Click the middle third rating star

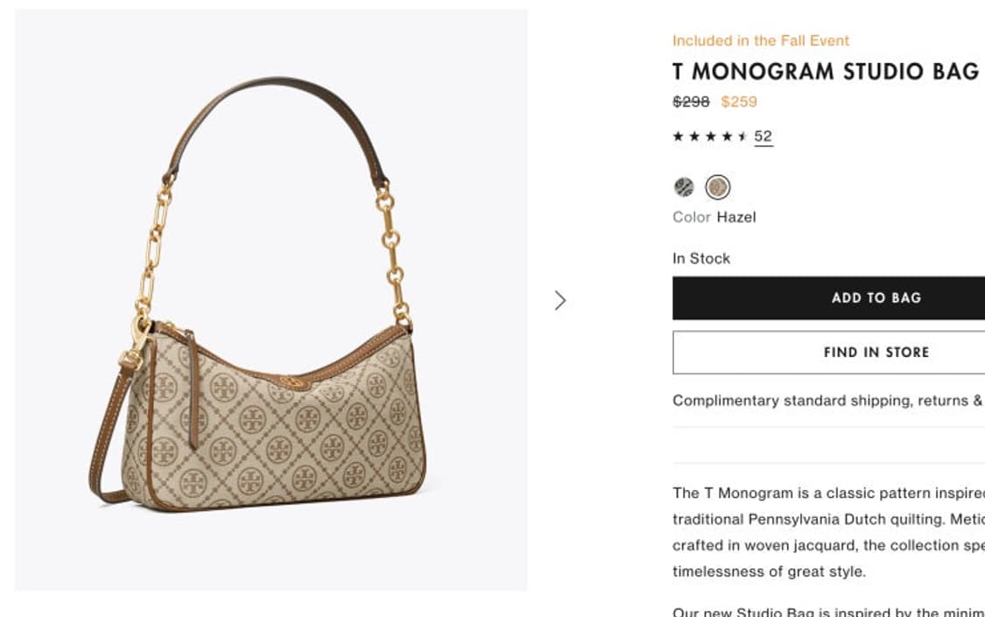pos(710,137)
